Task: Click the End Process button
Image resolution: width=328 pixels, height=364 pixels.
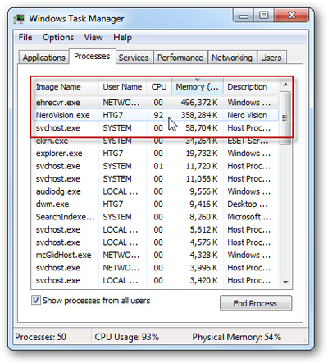Action: point(256,303)
